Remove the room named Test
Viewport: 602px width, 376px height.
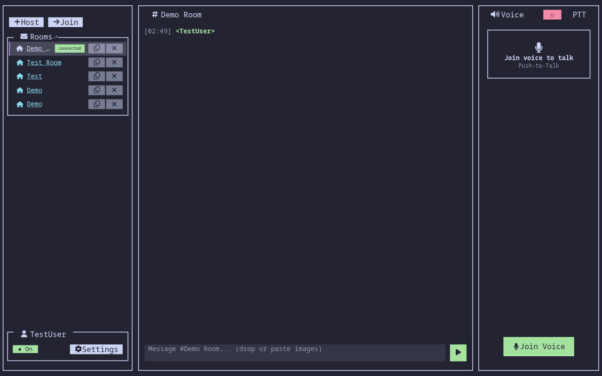coord(114,76)
